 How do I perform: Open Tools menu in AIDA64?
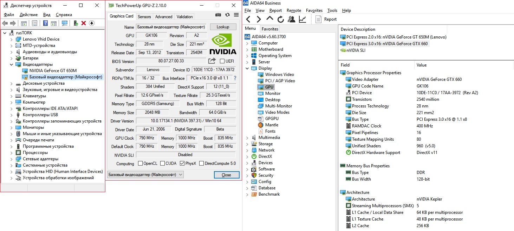[332, 10]
